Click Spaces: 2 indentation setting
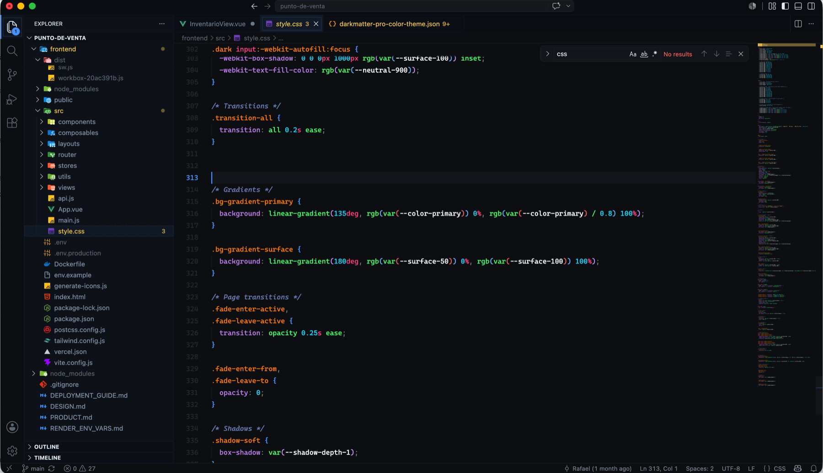This screenshot has height=473, width=823. (x=700, y=468)
